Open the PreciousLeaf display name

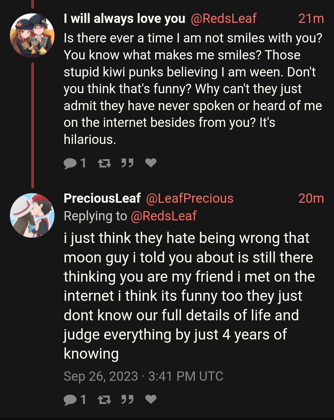tap(102, 198)
